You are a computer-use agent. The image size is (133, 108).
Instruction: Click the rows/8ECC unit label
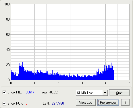coord(50,92)
